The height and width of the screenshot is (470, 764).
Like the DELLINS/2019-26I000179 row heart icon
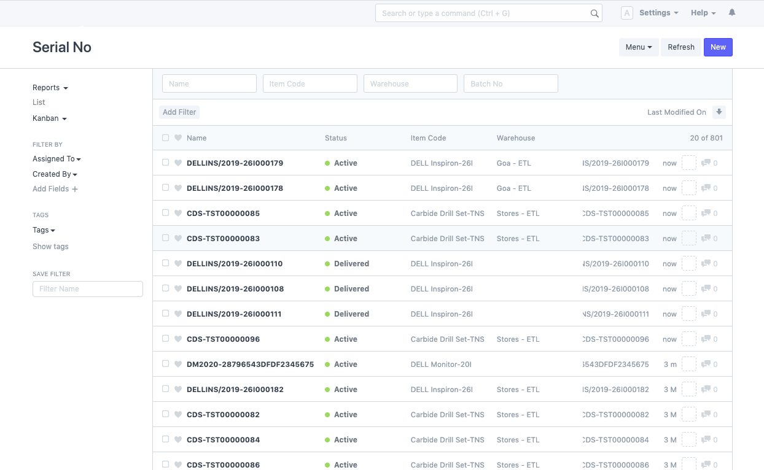click(178, 163)
